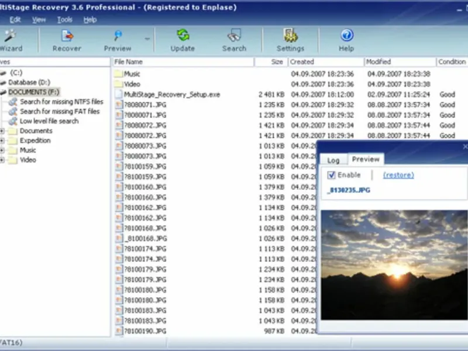468x351 pixels.
Task: Expand the Video folder in the tree
Action: 2,160
